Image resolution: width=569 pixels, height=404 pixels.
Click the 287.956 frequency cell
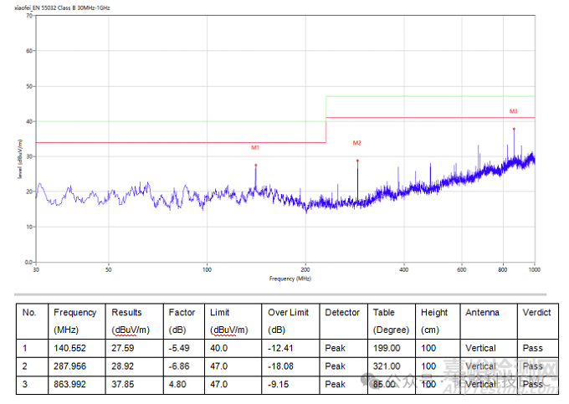point(69,366)
